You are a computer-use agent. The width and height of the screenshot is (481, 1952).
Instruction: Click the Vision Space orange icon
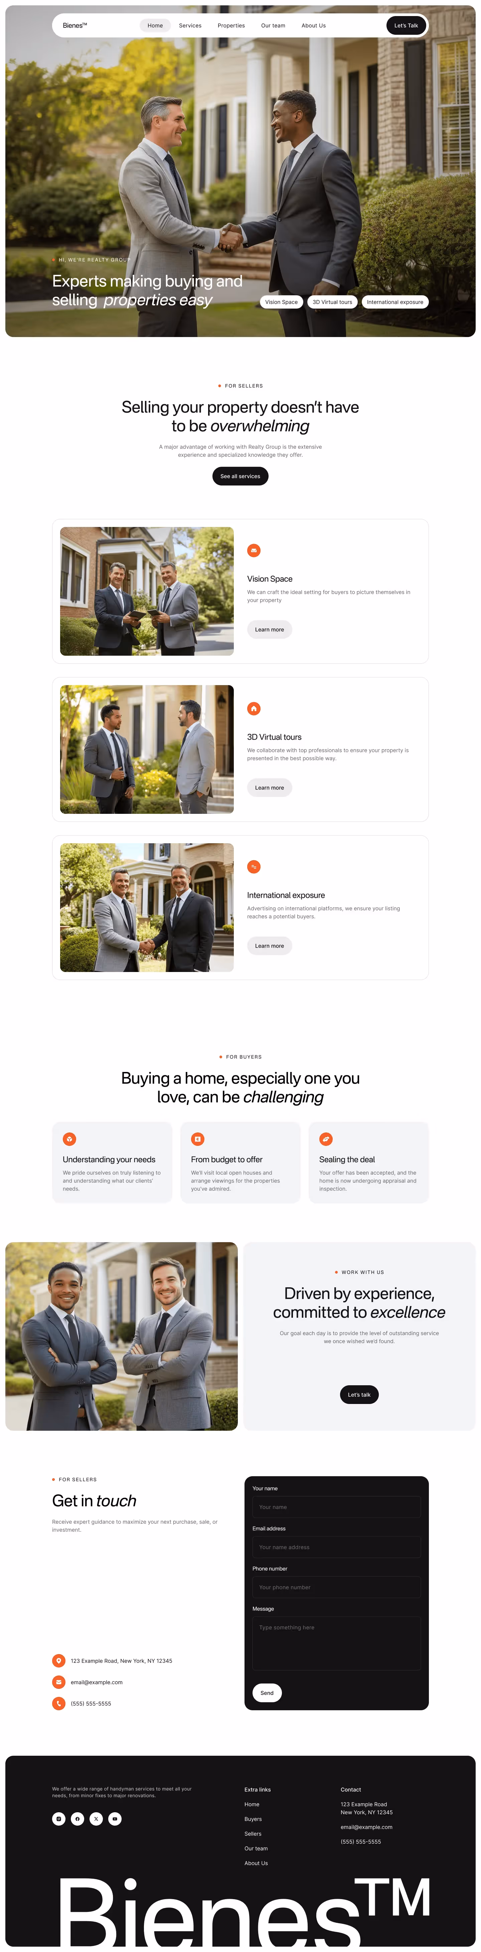point(254,550)
